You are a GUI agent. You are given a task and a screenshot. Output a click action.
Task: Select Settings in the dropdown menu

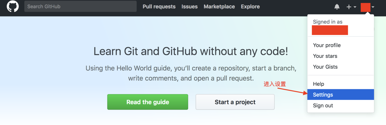tap(341, 95)
